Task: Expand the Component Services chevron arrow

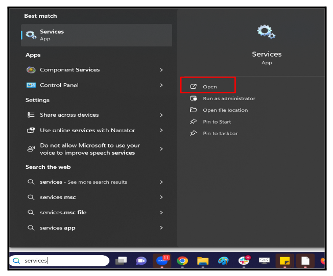Action: (x=161, y=70)
